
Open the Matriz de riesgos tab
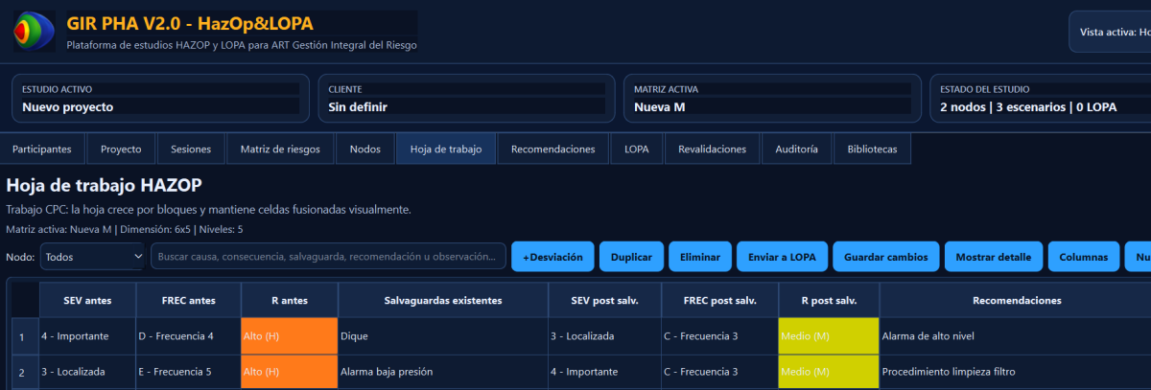280,149
